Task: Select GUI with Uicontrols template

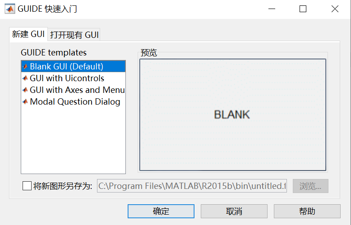Action: (73, 78)
